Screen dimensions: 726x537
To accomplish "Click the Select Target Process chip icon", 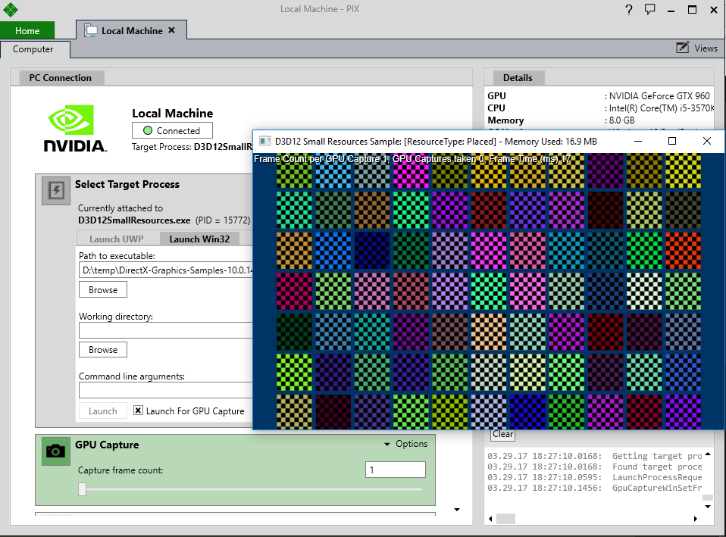I will (55, 190).
